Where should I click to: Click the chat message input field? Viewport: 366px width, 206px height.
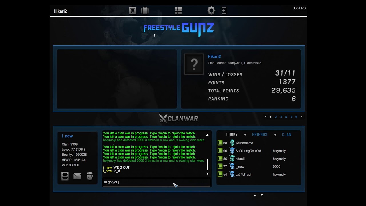[156, 182]
